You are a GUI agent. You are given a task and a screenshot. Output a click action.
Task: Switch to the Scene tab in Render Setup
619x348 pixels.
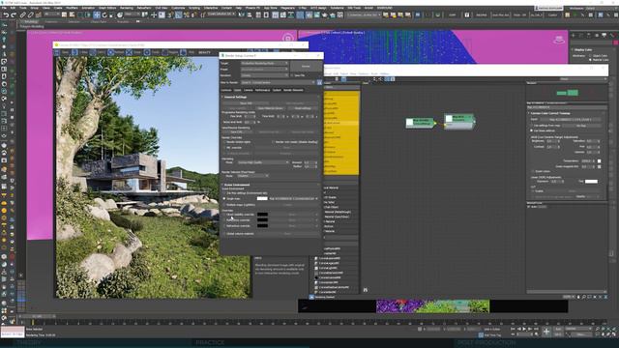click(x=237, y=90)
